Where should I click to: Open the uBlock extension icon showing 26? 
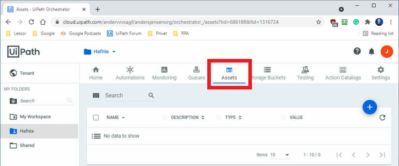pyautogui.click(x=334, y=23)
